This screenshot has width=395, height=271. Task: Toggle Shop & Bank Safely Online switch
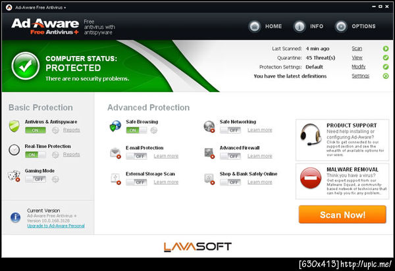[230, 182]
